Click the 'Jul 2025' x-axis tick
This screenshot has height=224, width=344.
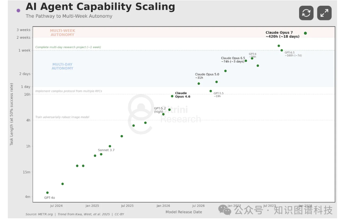click(127, 206)
